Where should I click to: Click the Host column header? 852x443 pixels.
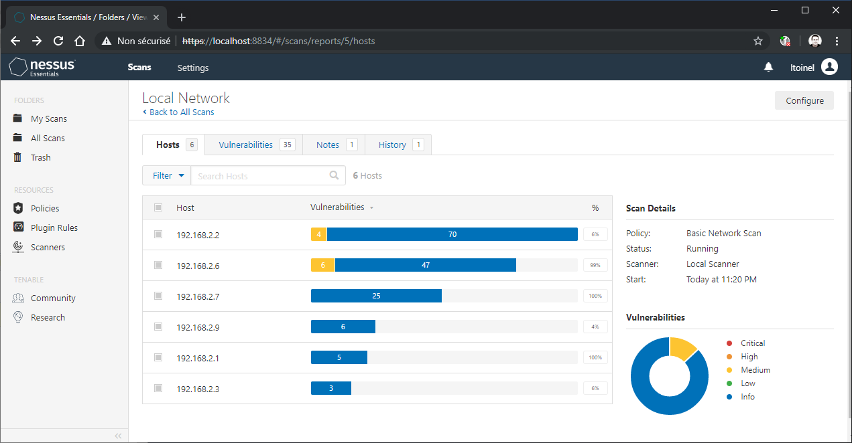tap(185, 207)
